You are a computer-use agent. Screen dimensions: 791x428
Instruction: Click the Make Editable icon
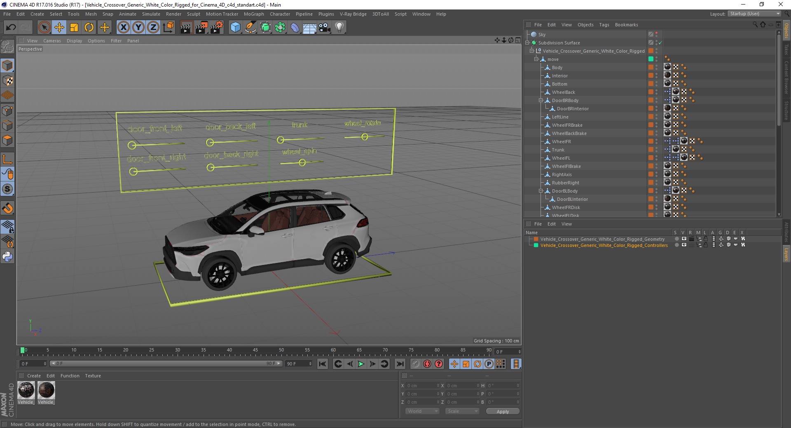pyautogui.click(x=7, y=47)
